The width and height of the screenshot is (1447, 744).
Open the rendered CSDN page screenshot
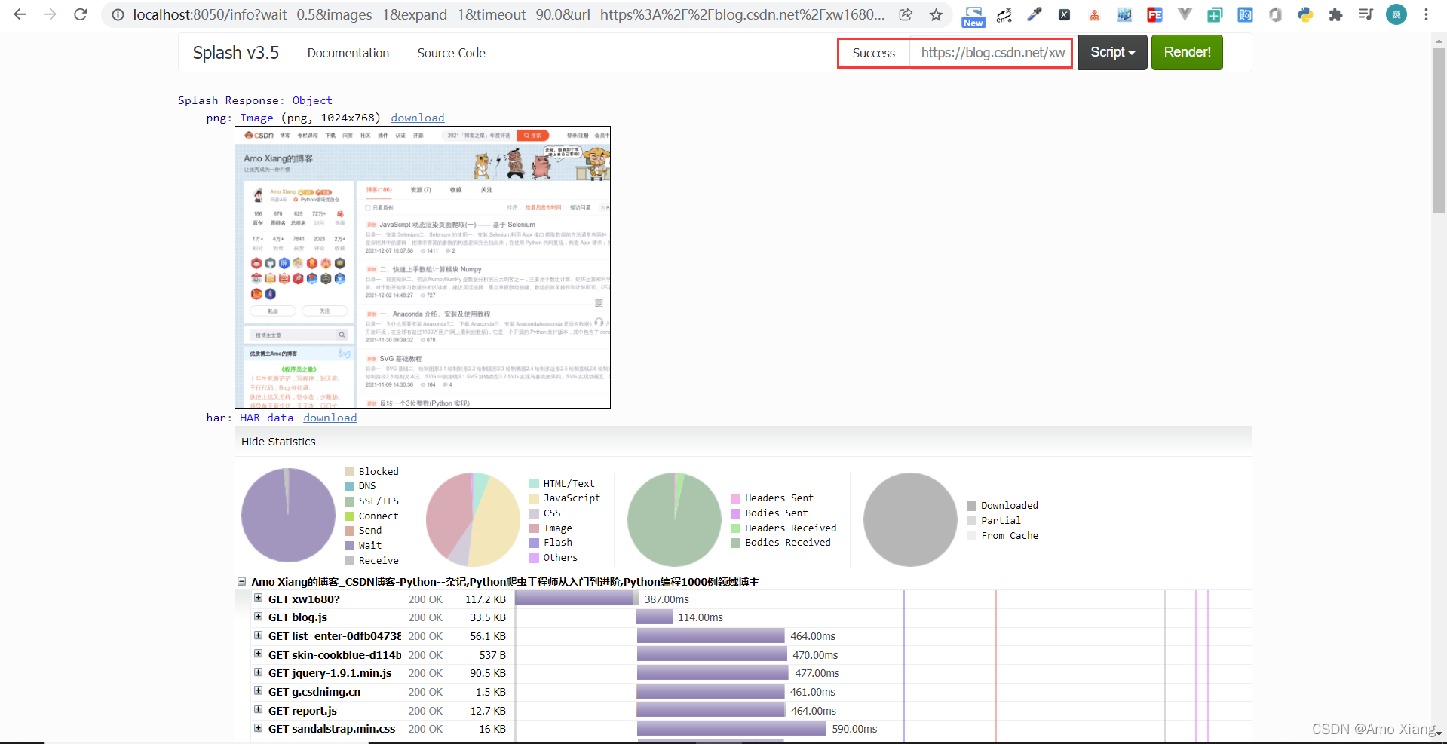[x=422, y=267]
